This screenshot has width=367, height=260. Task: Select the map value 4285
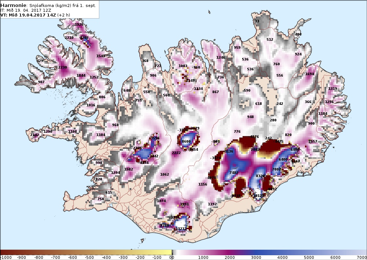coord(84,37)
